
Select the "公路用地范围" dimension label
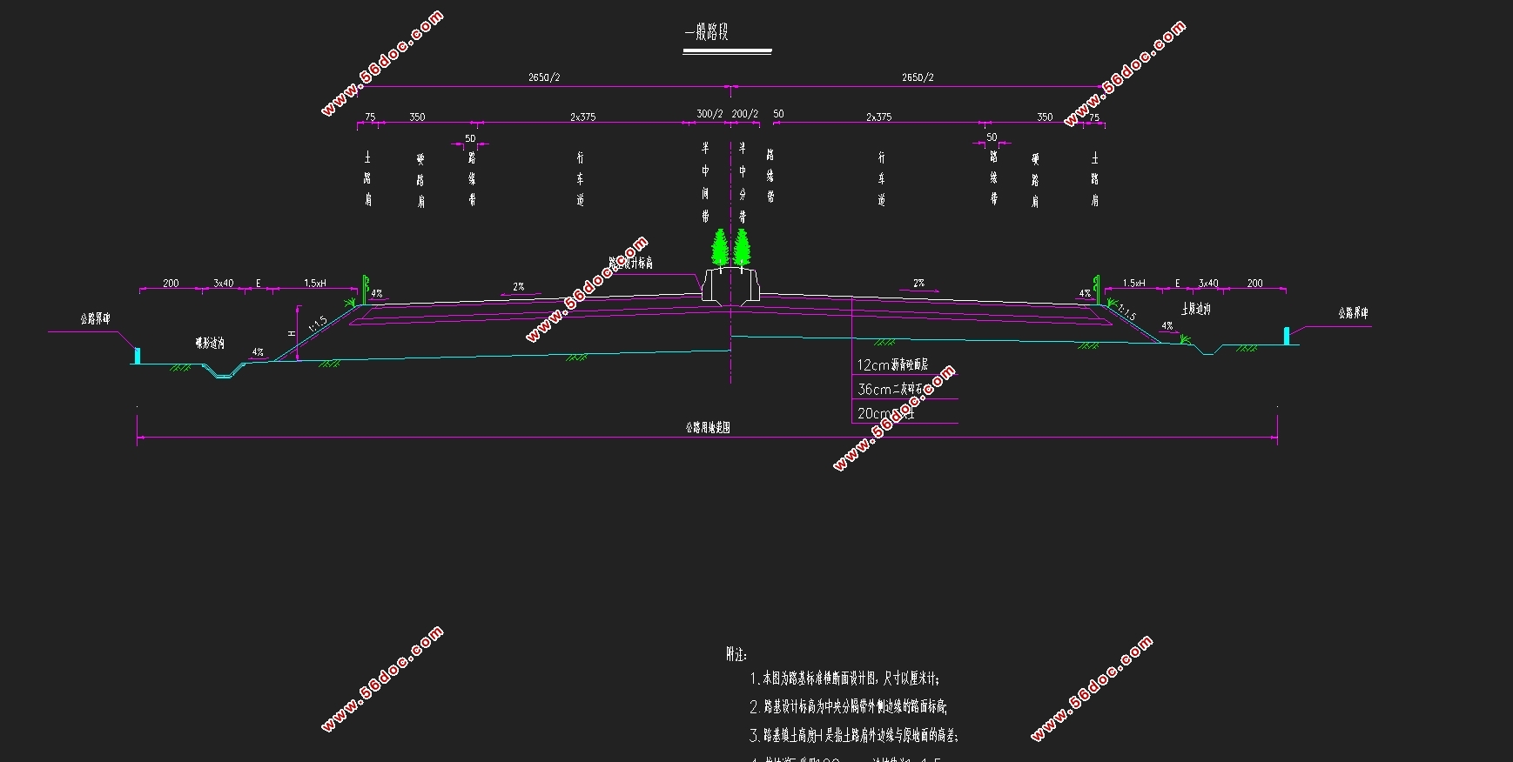(707, 428)
